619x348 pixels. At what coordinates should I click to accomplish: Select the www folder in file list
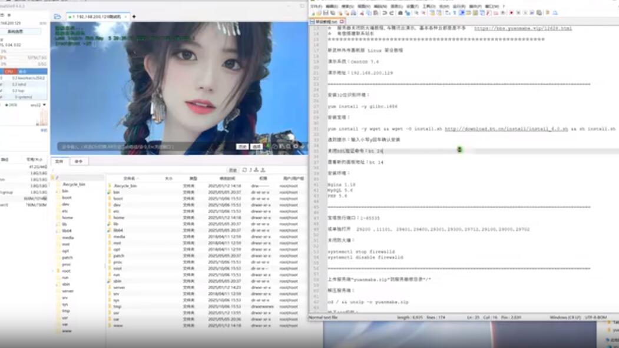coord(118,325)
